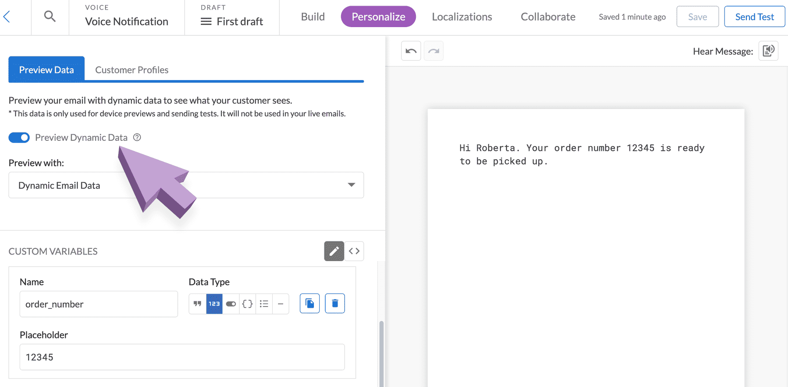Click the order_number Name field
The height and width of the screenshot is (387, 788).
click(x=98, y=304)
